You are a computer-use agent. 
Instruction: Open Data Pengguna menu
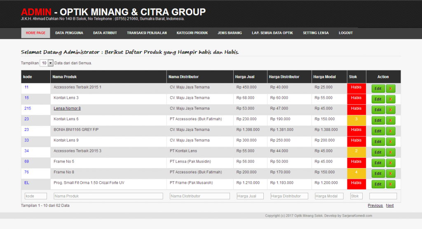click(x=69, y=33)
